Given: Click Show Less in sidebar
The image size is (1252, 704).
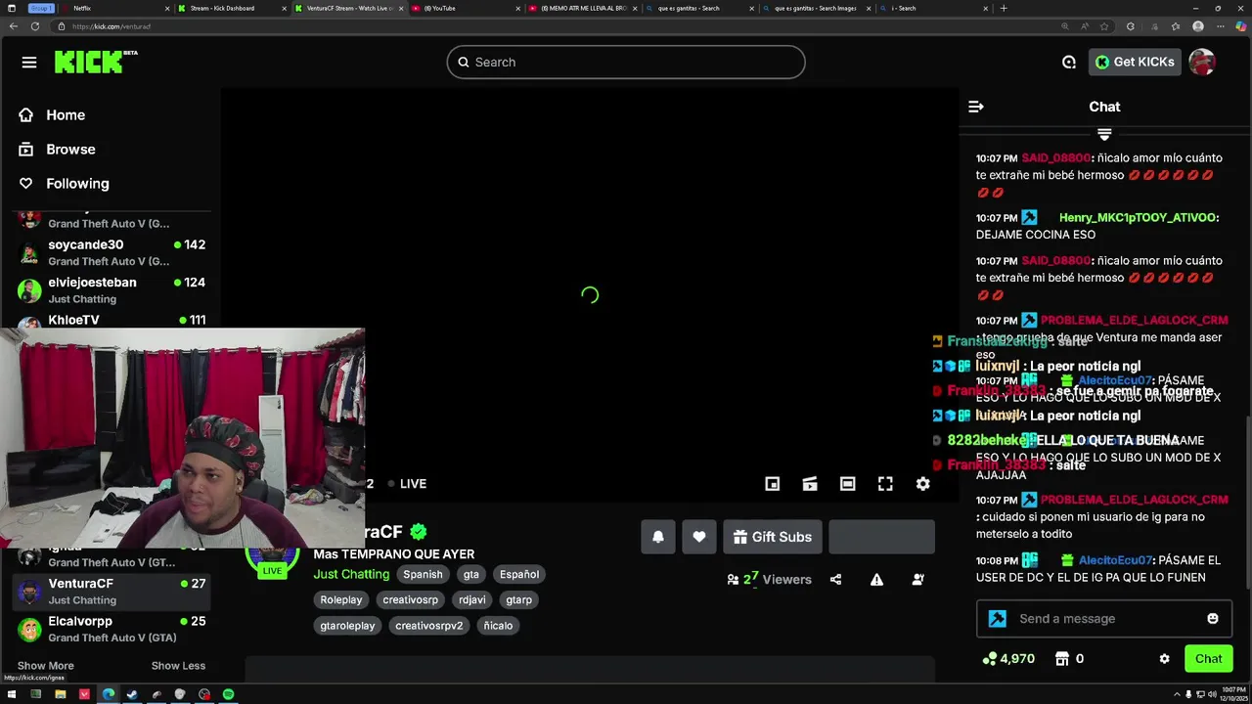Looking at the screenshot, I should (x=178, y=666).
